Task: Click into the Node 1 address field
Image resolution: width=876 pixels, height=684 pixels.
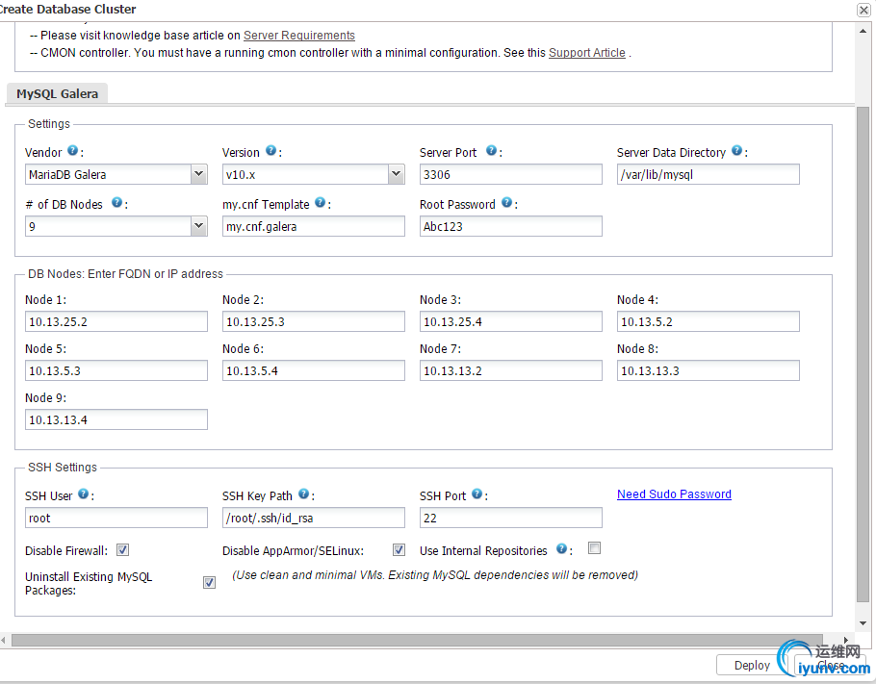Action: (x=116, y=321)
